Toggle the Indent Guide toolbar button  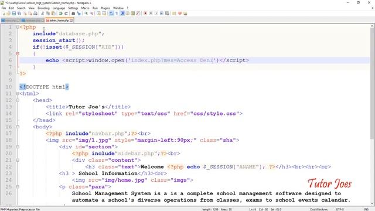[x=122, y=13]
